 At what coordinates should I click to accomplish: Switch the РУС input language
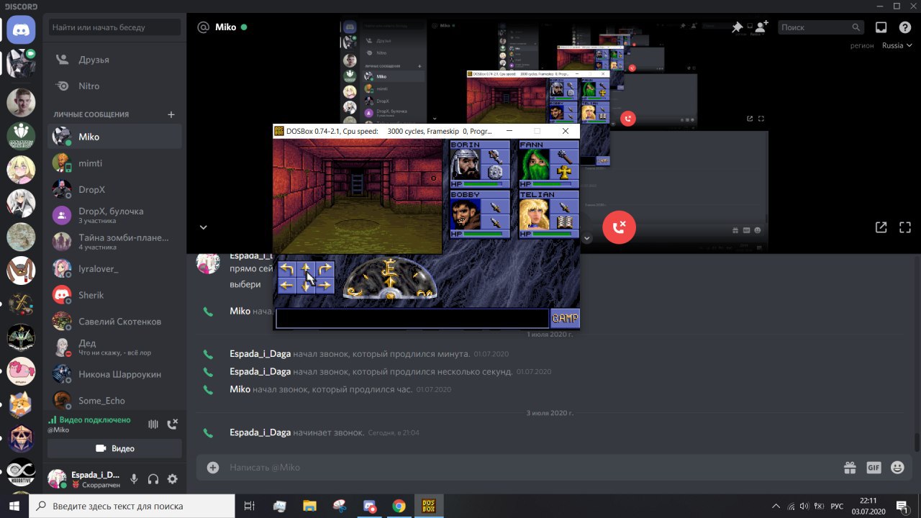[x=837, y=506]
